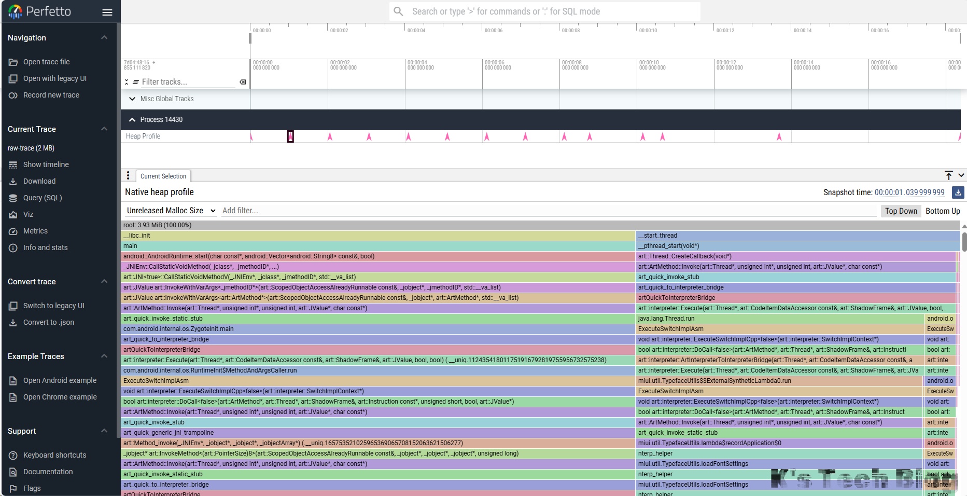Click the flamegraph vertical scrollbar
This screenshot has width=967, height=496.
coord(964,242)
